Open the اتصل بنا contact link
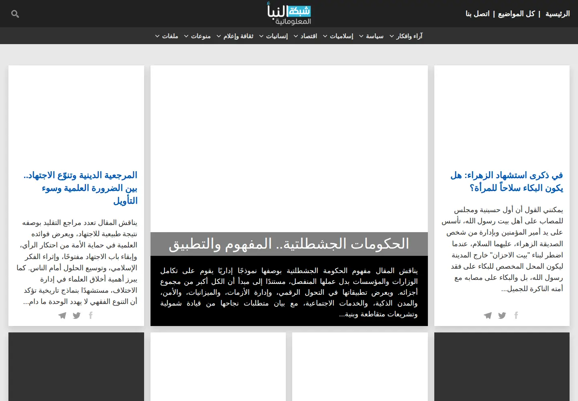578x401 pixels. [x=478, y=14]
